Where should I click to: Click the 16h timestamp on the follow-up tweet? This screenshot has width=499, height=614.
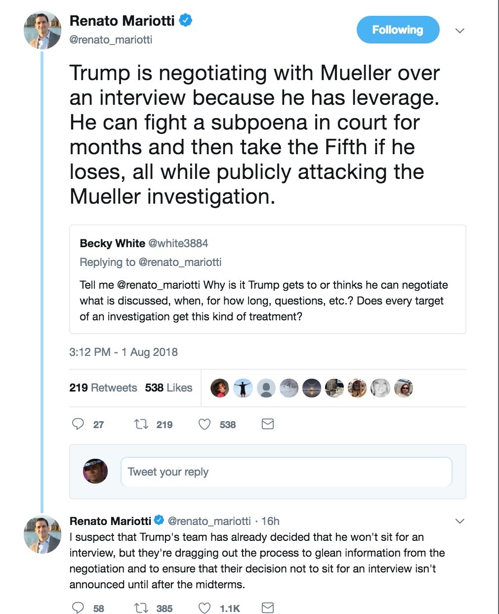[x=270, y=521]
